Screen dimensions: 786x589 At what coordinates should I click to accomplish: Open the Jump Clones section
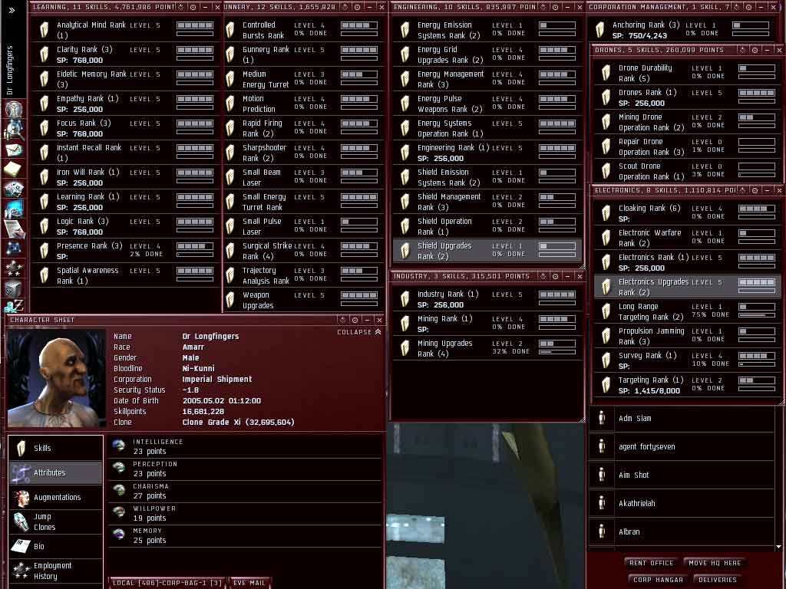pos(55,522)
